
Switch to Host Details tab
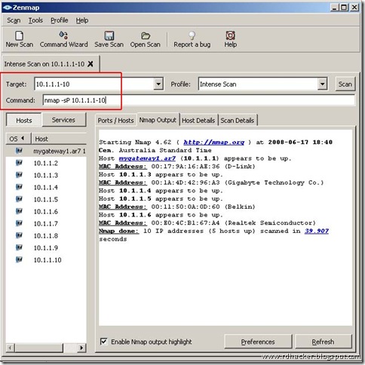coord(198,121)
